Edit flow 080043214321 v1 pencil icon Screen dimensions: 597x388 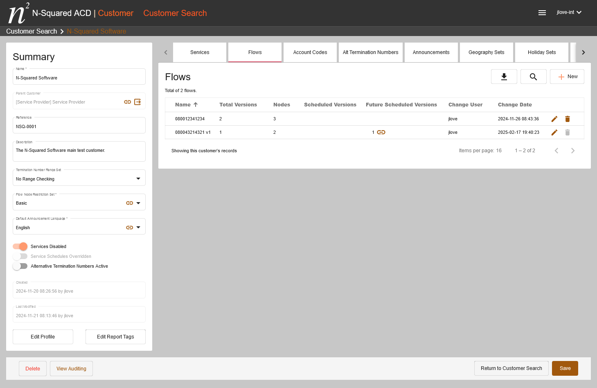(554, 132)
